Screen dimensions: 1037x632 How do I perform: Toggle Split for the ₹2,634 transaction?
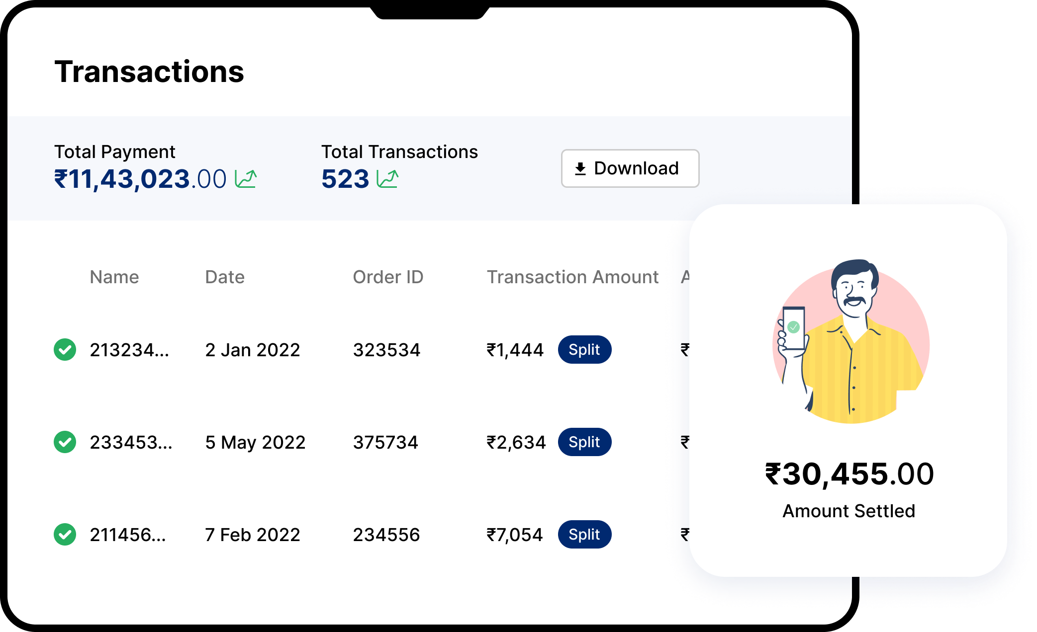(x=584, y=442)
